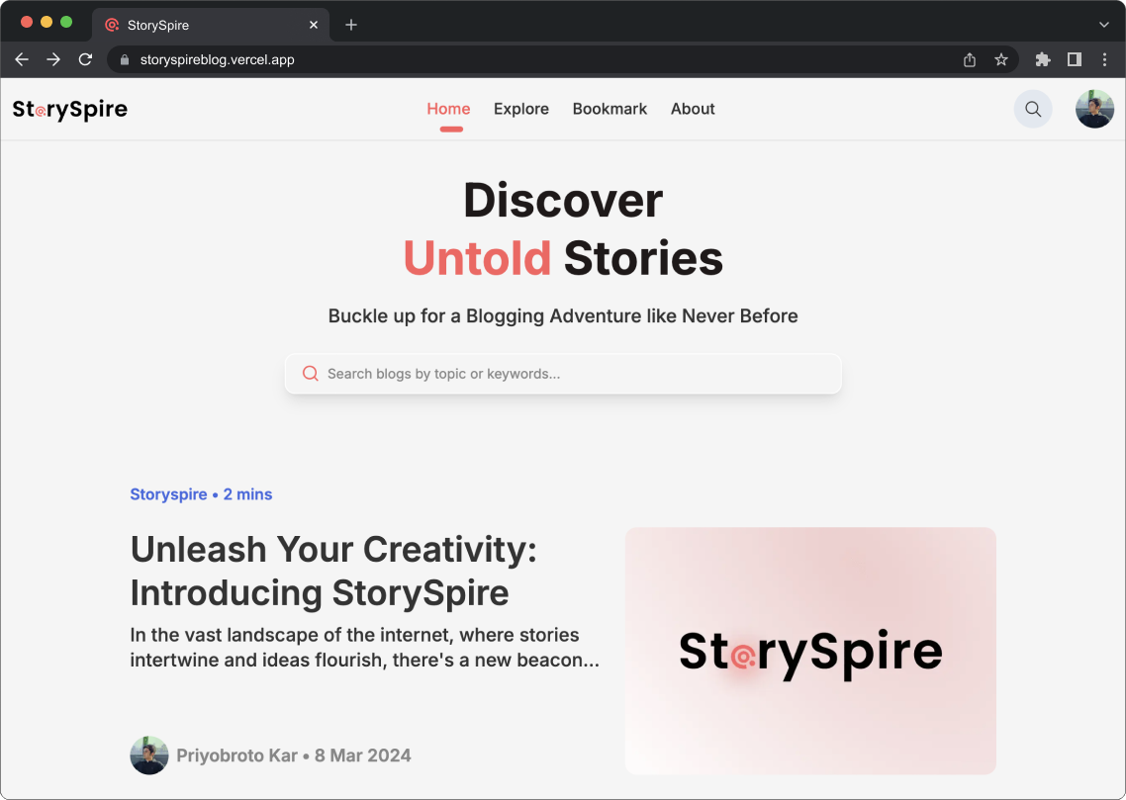Click the browser back arrow

pos(22,59)
